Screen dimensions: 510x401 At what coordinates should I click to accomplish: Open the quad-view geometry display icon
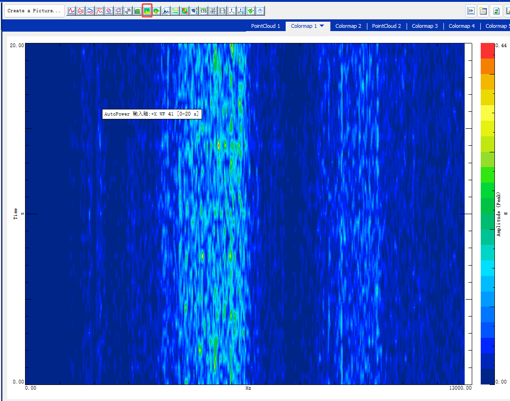coord(241,11)
